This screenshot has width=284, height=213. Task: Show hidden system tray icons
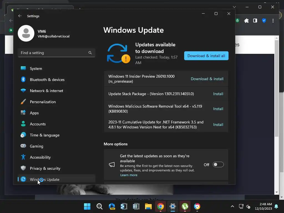pos(232,206)
